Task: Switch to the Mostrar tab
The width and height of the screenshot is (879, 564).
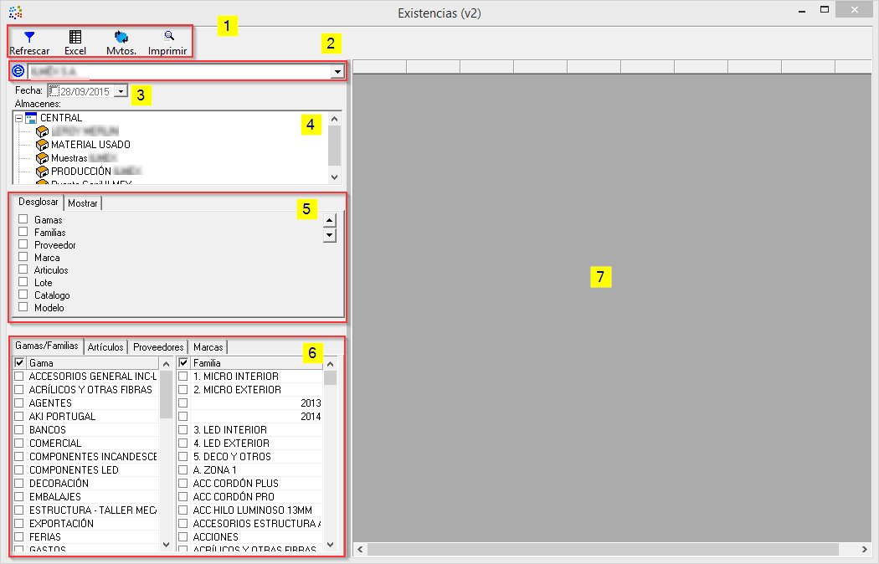Action: click(83, 203)
